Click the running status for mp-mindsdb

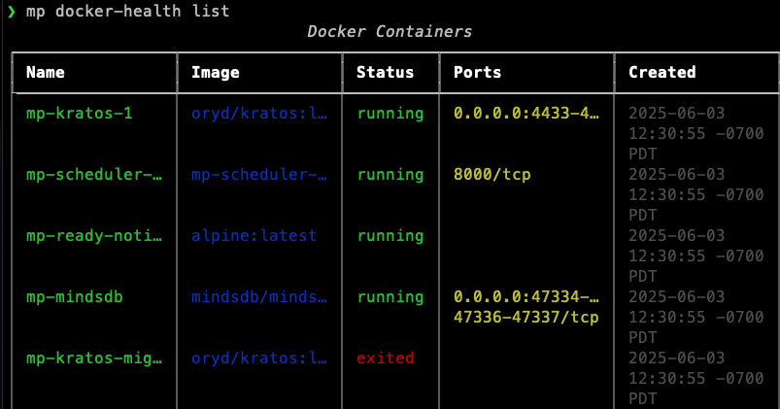(390, 296)
